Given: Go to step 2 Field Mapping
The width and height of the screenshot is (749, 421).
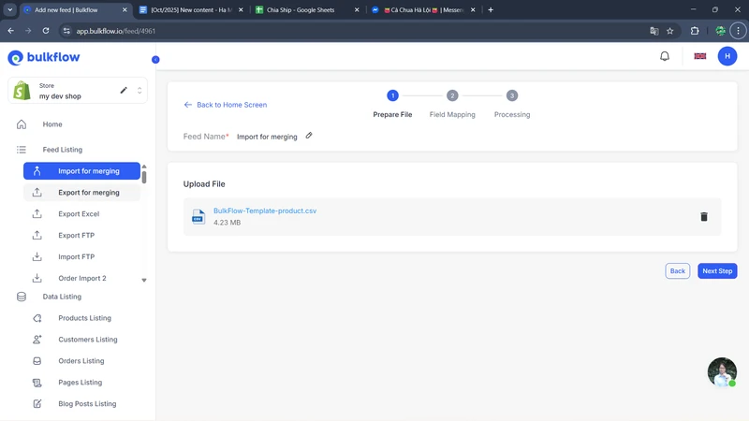Looking at the screenshot, I should (452, 95).
